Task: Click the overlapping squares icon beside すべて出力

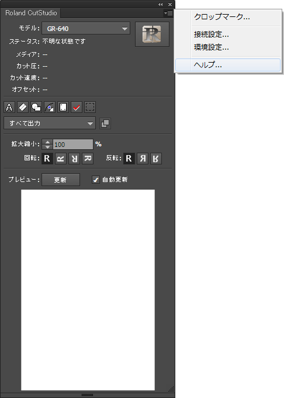Action: tap(105, 123)
